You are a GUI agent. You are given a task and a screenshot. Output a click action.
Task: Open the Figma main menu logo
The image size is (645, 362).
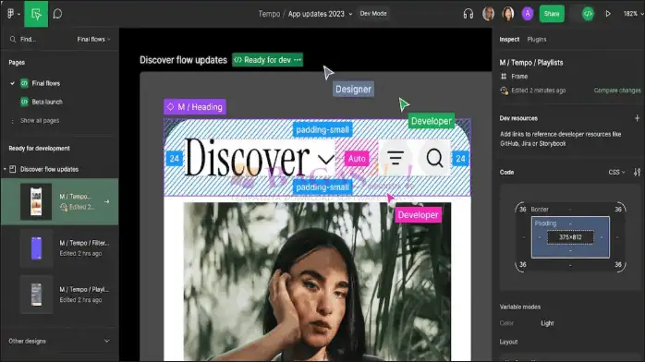pyautogui.click(x=11, y=14)
